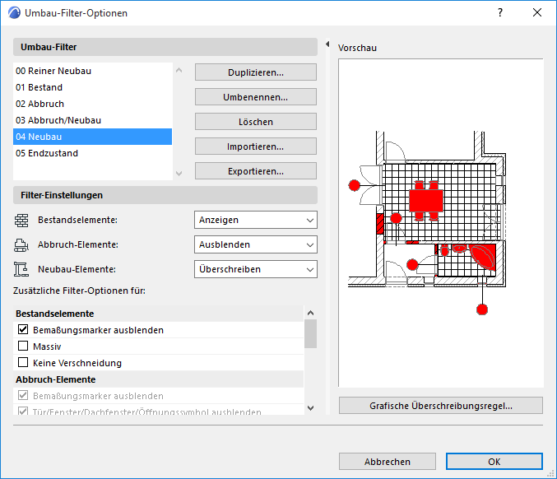This screenshot has width=557, height=479.
Task: Click the options list scrollbar thumb
Action: coord(310,333)
